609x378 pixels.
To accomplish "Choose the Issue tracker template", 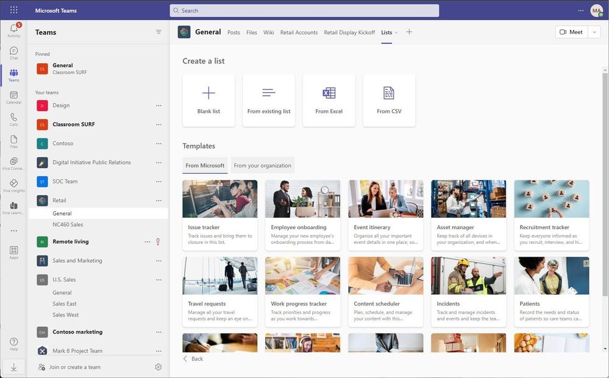I will click(220, 215).
